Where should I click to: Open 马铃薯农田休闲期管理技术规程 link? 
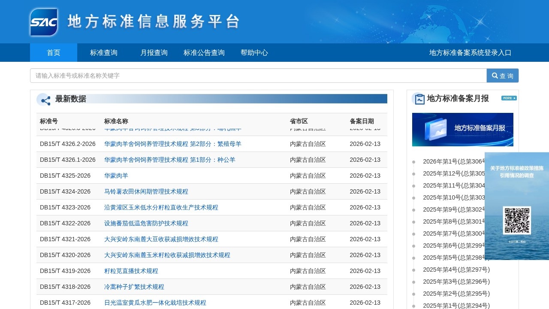(146, 191)
